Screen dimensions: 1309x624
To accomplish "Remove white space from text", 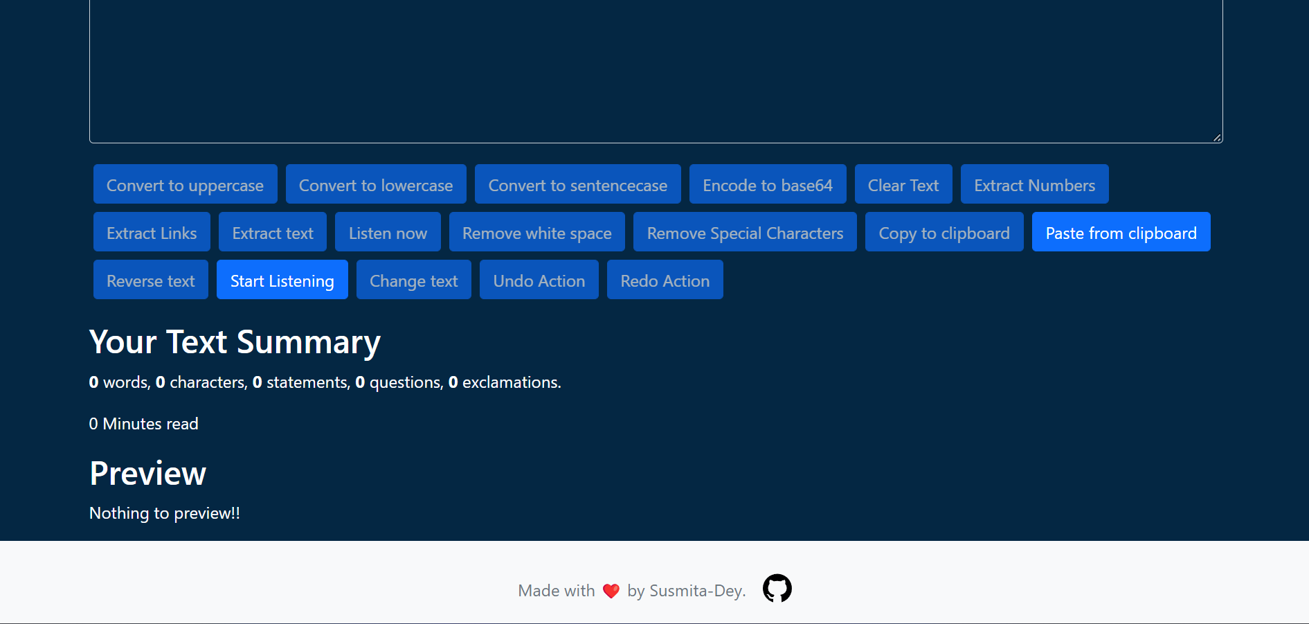I will tap(537, 232).
